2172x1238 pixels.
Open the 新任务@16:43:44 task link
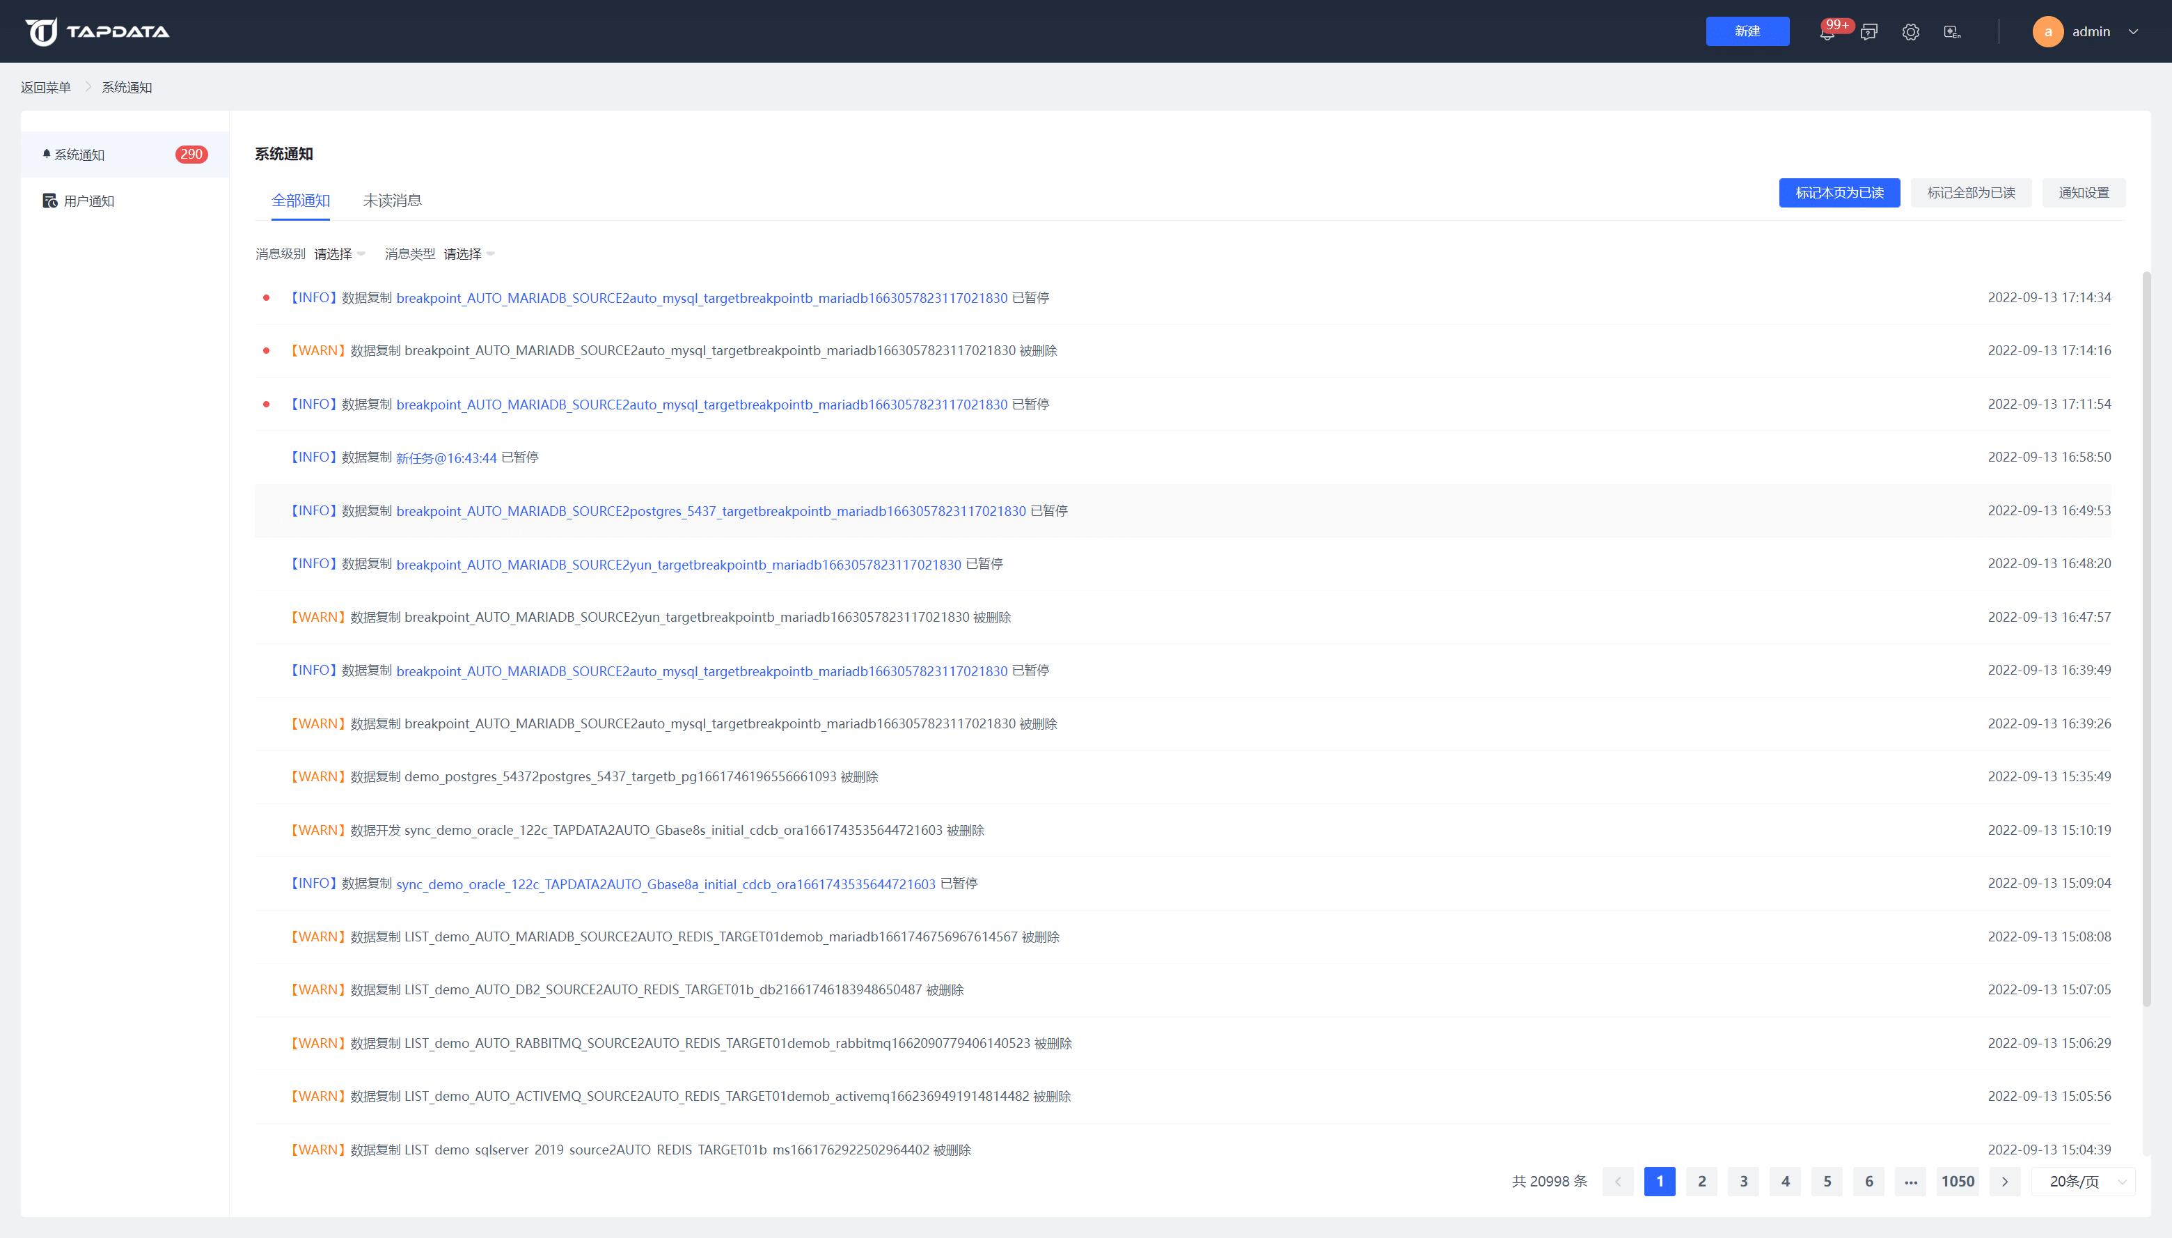pyautogui.click(x=446, y=457)
